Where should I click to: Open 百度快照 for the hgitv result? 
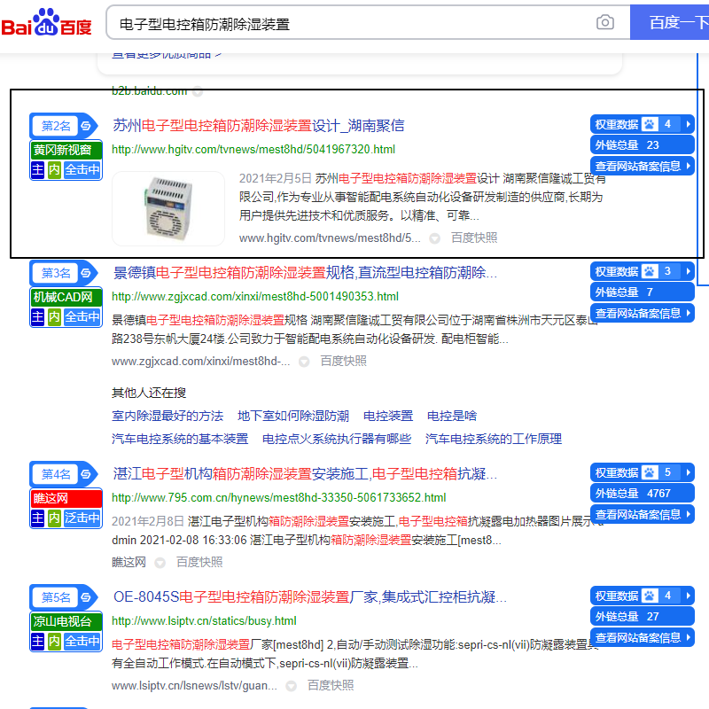(x=474, y=238)
